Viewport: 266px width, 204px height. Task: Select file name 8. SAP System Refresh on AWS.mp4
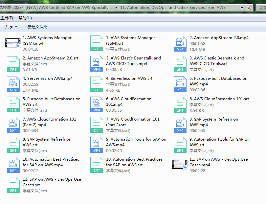coord(214,122)
